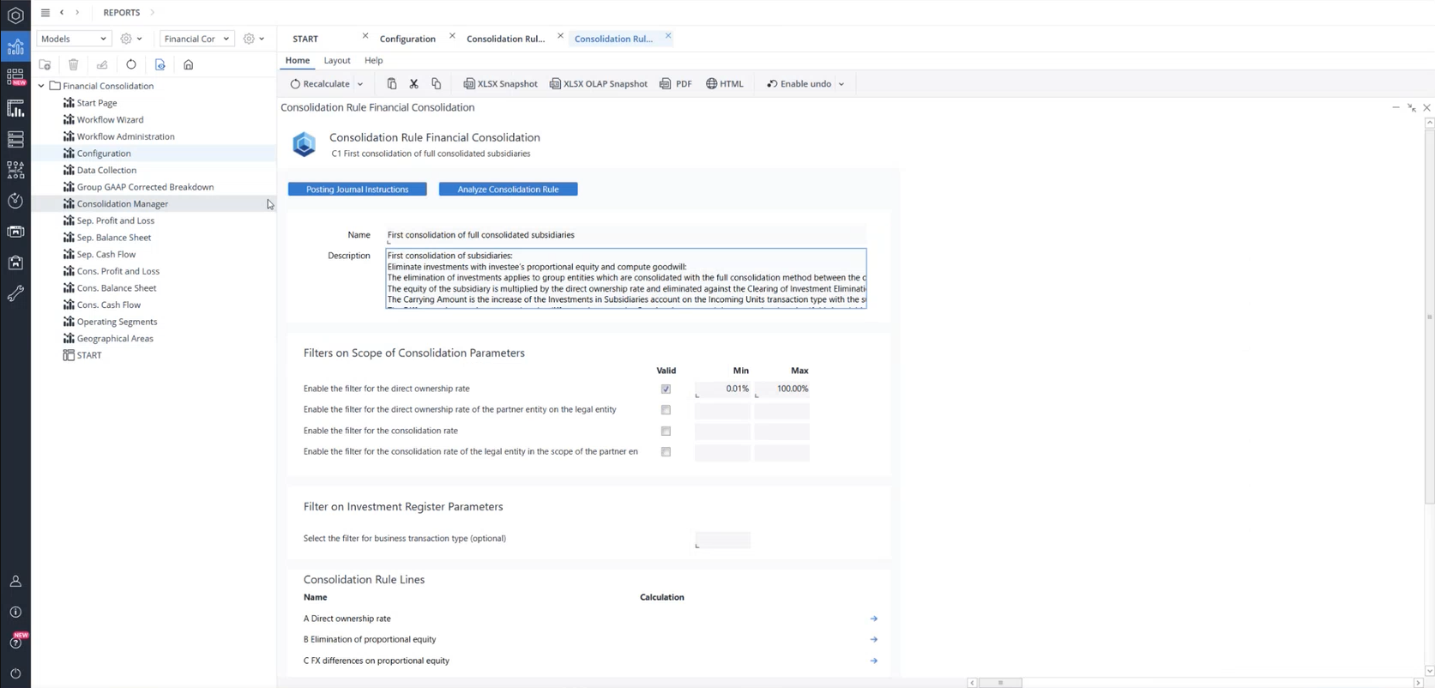Screen dimensions: 1435x688
Task: Click the home icon in sidebar toolbar
Action: [x=189, y=65]
